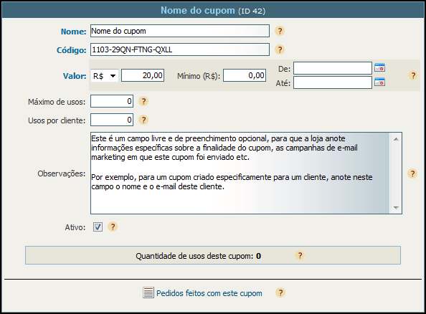The width and height of the screenshot is (426, 314).
Task: Show help for the Valor row
Action: click(x=413, y=75)
